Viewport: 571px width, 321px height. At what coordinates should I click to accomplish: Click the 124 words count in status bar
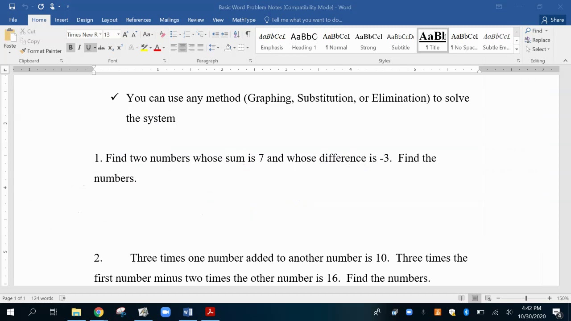[42, 298]
